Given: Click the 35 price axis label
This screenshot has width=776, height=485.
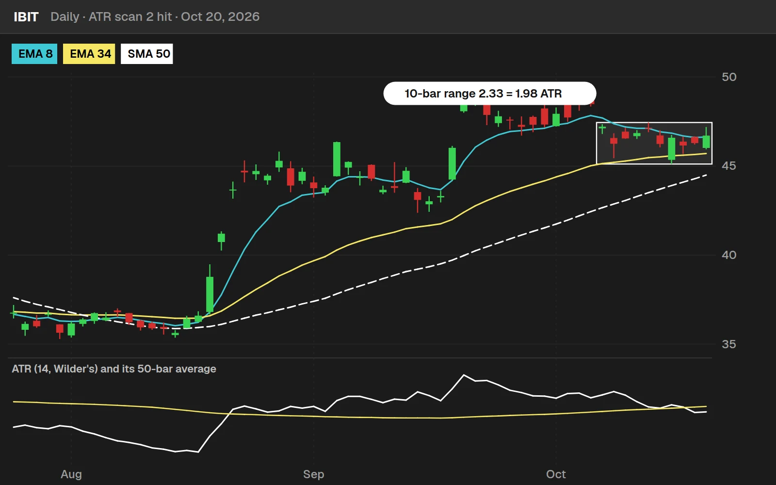Looking at the screenshot, I should (729, 344).
